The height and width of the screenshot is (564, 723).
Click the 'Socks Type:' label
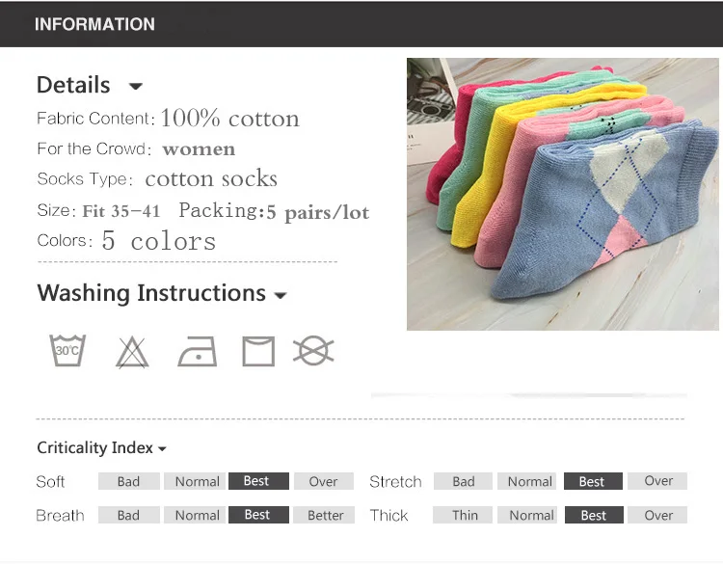(x=85, y=179)
